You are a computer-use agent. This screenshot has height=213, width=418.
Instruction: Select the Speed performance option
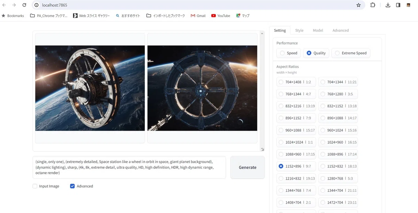[288, 53]
